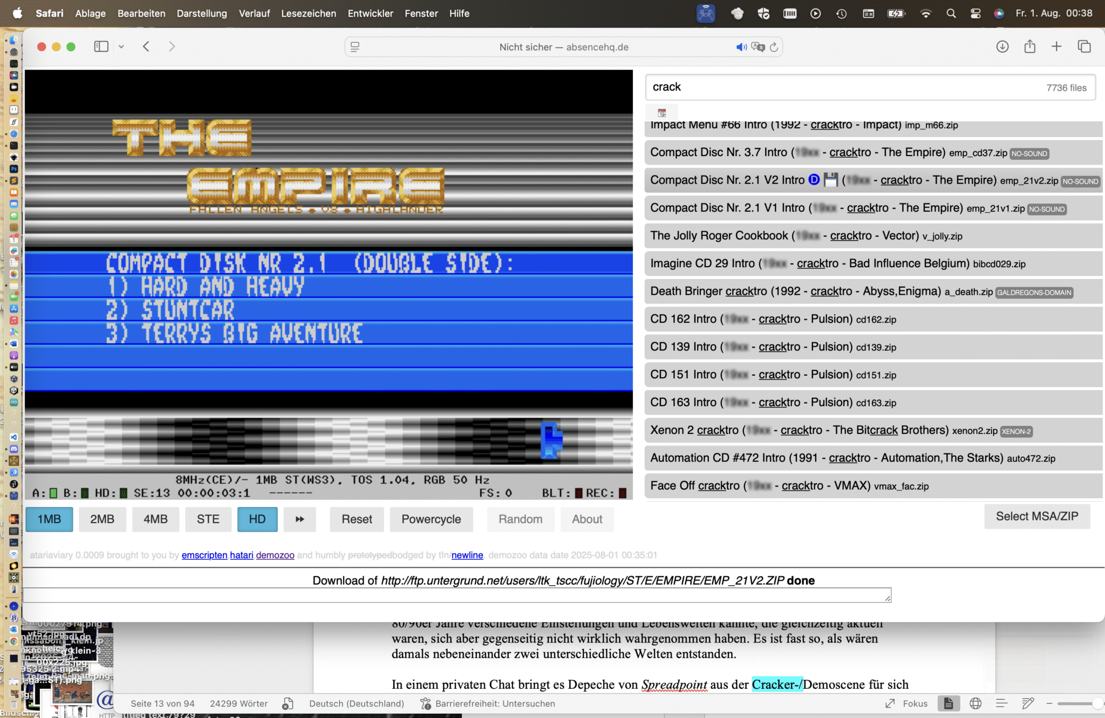Open the Select MSA/ZIP file chooser
Image resolution: width=1105 pixels, height=718 pixels.
[x=1036, y=516]
